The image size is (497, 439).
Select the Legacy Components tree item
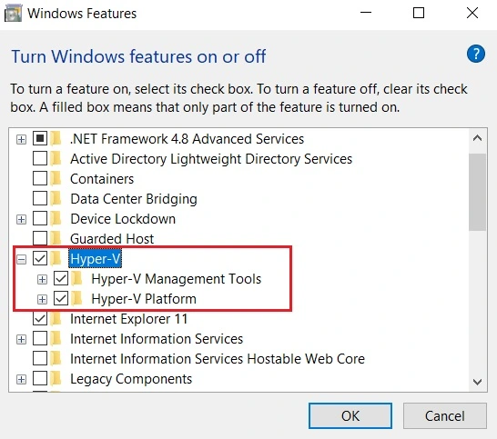click(x=131, y=379)
